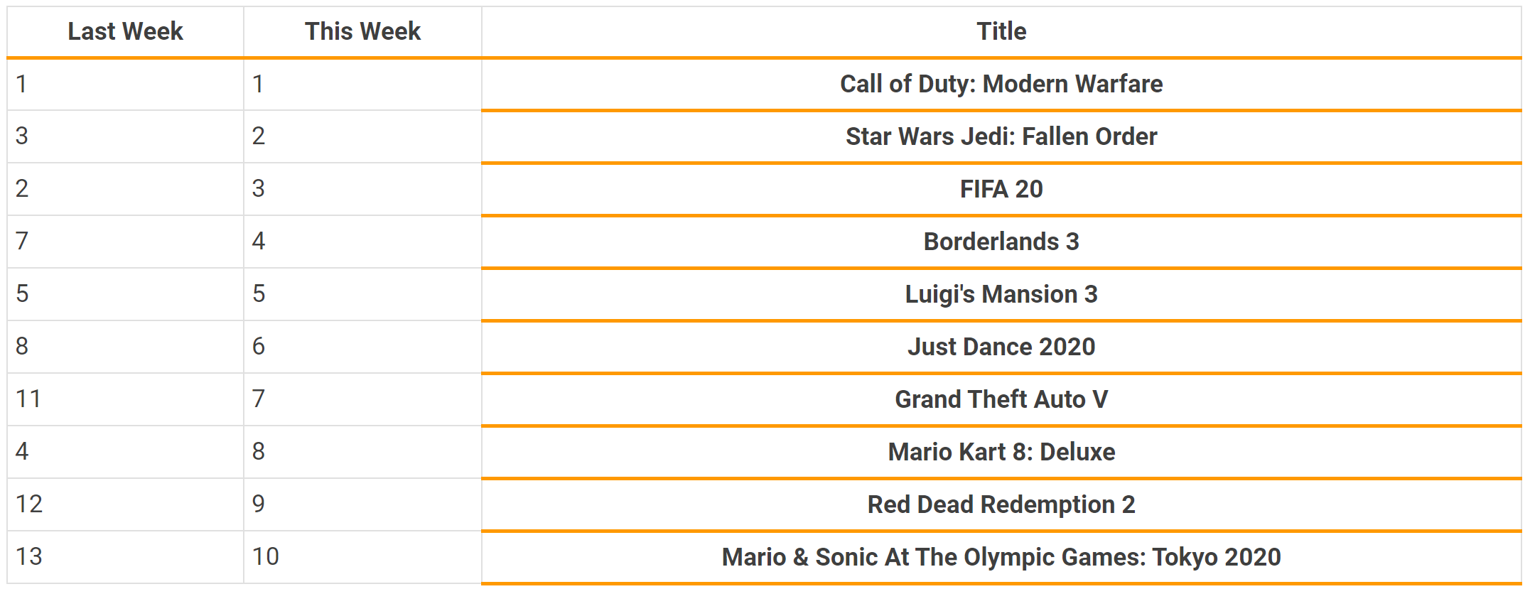
Task: Click the Just Dance 2020 title
Action: coord(1001,347)
